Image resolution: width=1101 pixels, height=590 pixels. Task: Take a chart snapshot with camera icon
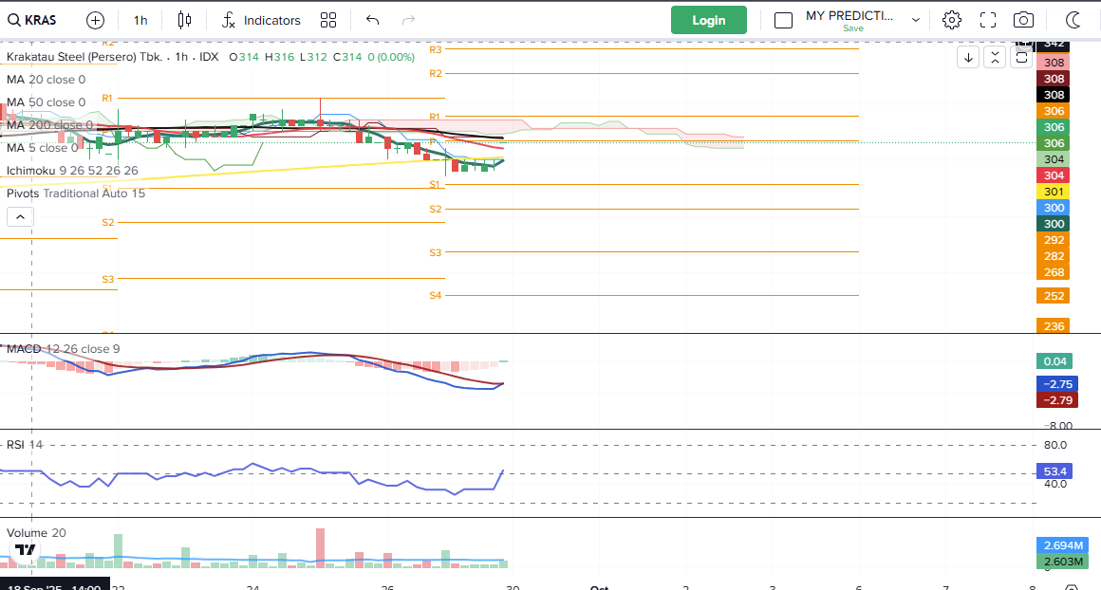click(x=1023, y=20)
